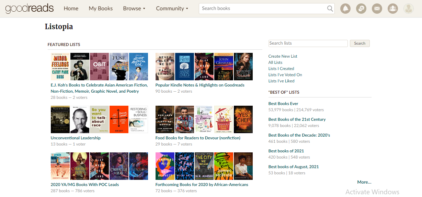Open Best books of 2021 list

point(286,151)
